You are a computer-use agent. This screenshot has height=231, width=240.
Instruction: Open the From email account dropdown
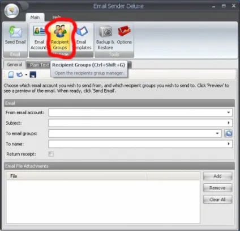point(229,112)
